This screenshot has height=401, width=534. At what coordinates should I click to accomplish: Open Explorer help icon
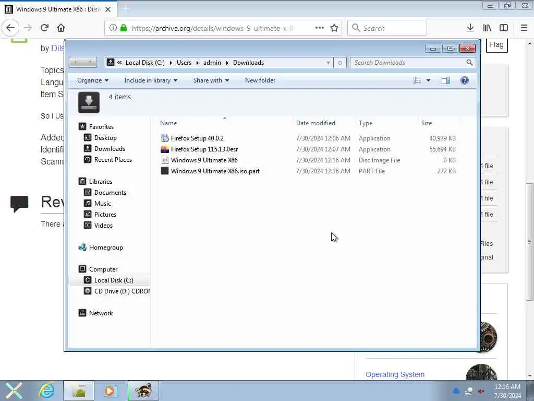pyautogui.click(x=465, y=80)
